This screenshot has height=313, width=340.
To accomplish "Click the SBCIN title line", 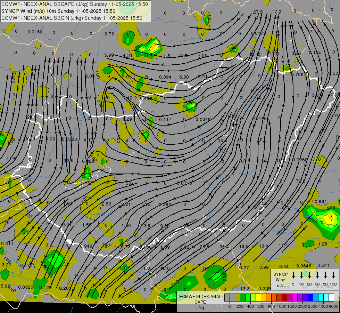I will pos(72,18).
